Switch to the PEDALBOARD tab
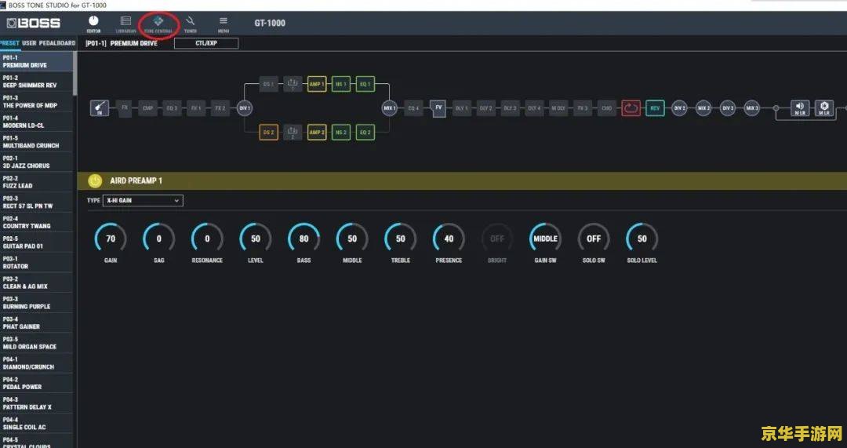847x448 pixels. coord(57,43)
